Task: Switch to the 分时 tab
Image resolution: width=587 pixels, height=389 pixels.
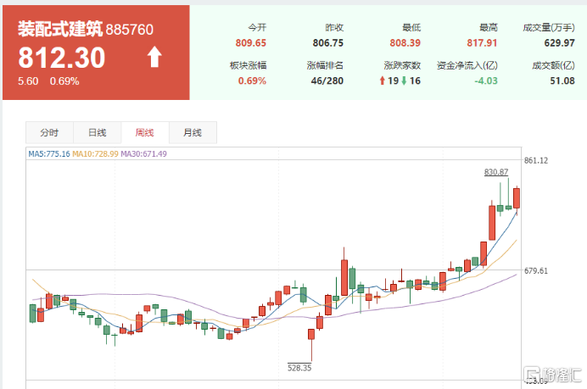Action: pyautogui.click(x=48, y=133)
